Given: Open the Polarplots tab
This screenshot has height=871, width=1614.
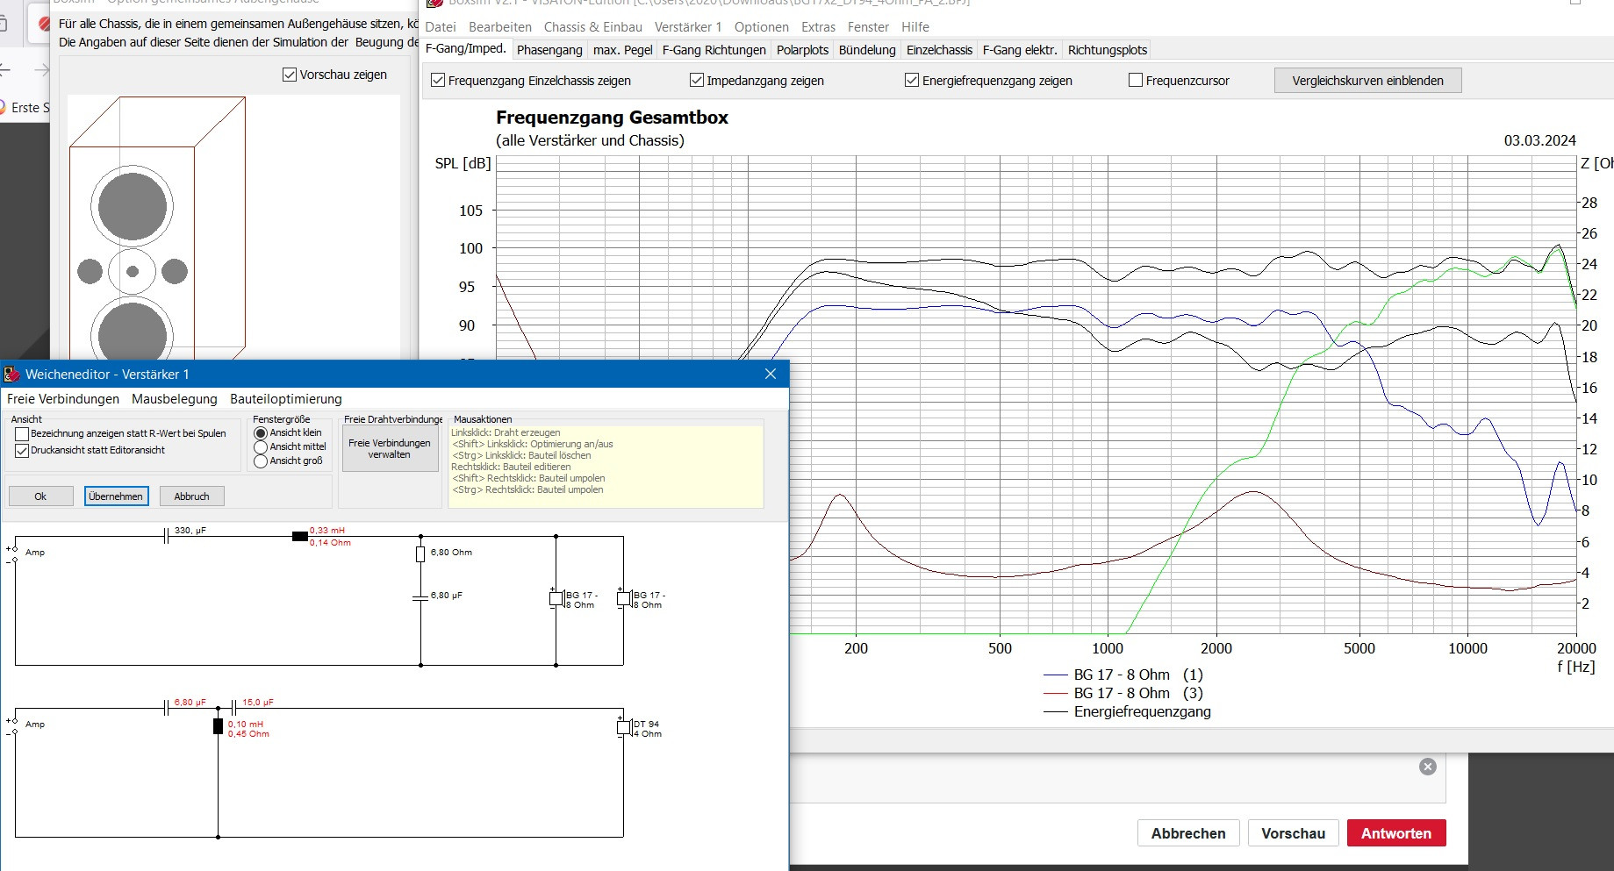Looking at the screenshot, I should pos(802,50).
